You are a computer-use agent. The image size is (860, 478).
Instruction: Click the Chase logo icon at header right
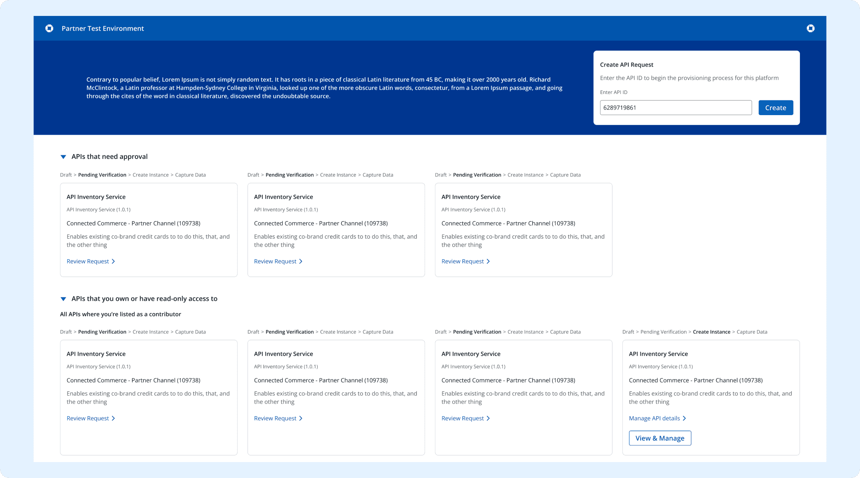tap(811, 28)
